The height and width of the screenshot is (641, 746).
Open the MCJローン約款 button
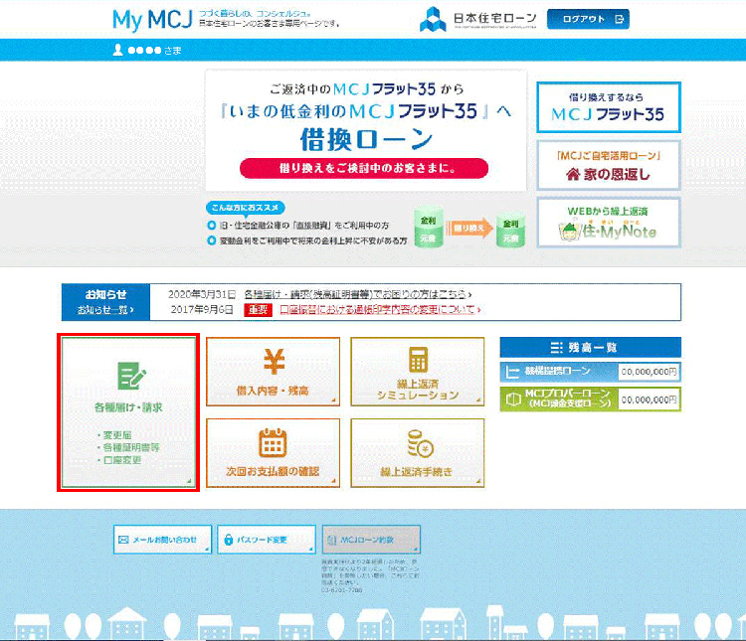371,540
